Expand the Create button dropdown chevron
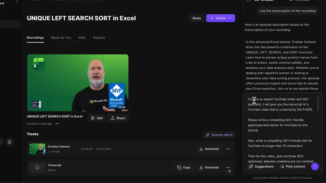Image resolution: width=326 pixels, height=183 pixels. tap(229, 18)
